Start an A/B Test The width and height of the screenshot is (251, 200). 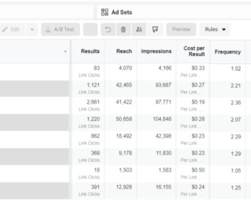pos(60,29)
